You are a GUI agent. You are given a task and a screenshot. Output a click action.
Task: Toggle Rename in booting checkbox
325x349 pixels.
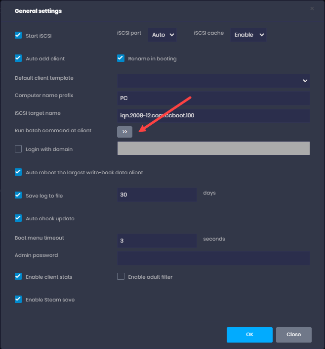pos(121,58)
